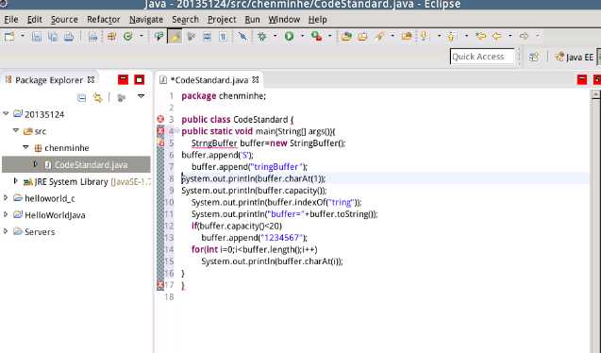Image resolution: width=601 pixels, height=353 pixels.
Task: Click the Save All toolbar icon
Action: (53, 37)
